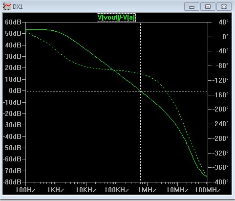Click the -400° phase axis label
Viewport: 235px width, 201px height.
pyautogui.click(x=220, y=182)
